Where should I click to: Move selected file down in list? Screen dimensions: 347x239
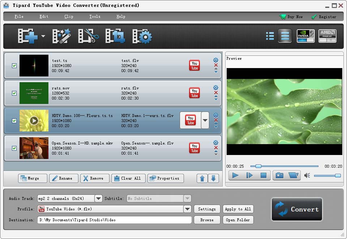click(x=213, y=178)
